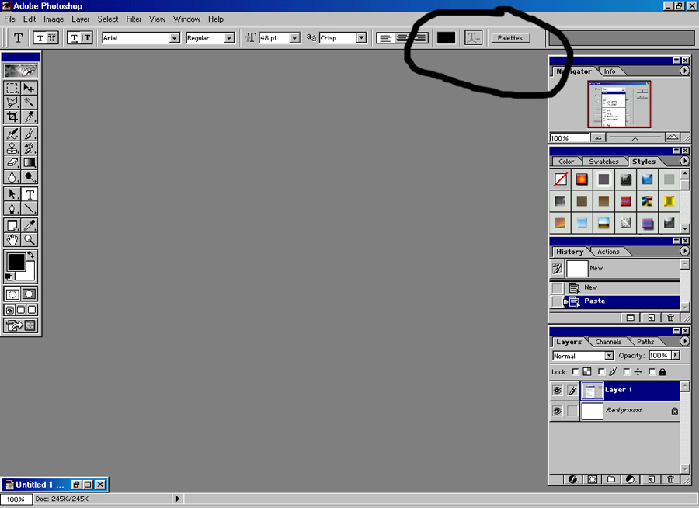
Task: Click the black text color swatch
Action: tap(446, 37)
